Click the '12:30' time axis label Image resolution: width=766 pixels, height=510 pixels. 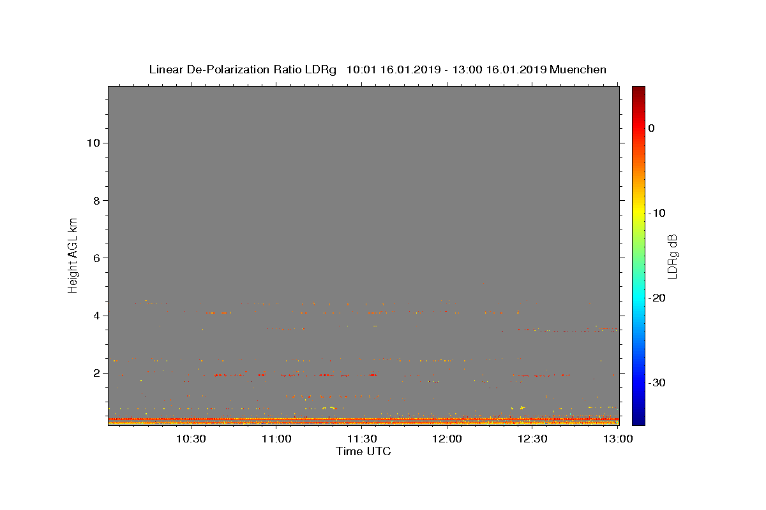[x=532, y=439]
